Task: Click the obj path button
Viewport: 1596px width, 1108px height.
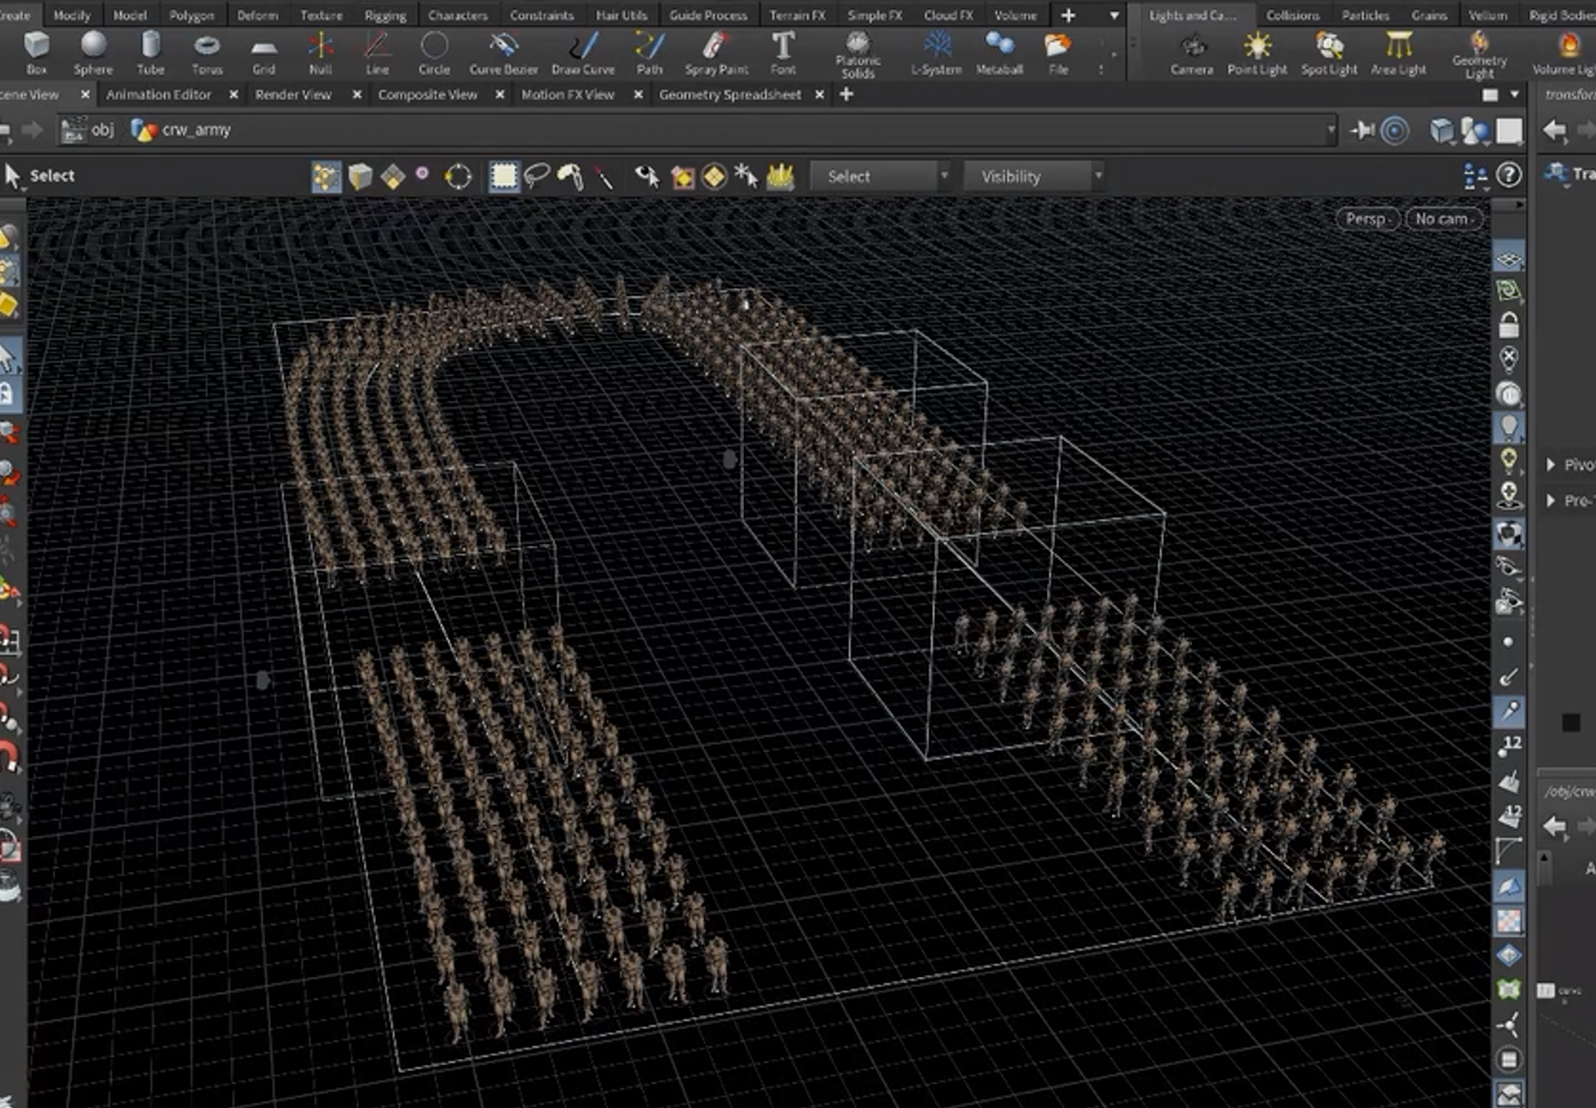Action: pos(88,130)
